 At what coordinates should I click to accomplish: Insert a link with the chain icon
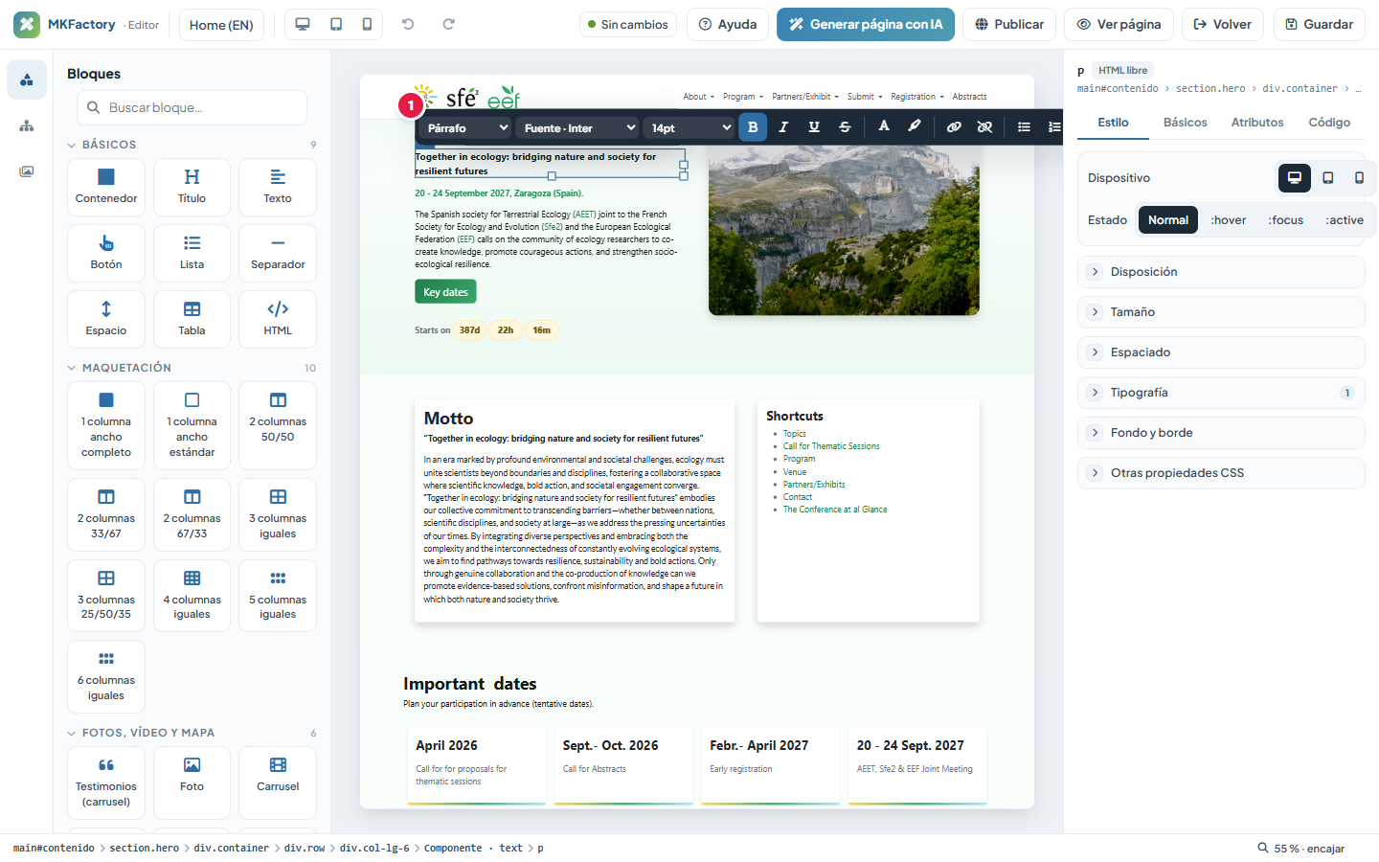pos(954,127)
